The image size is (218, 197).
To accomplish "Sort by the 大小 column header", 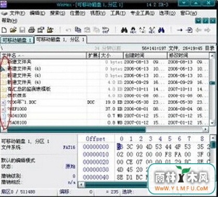I will [112, 56].
